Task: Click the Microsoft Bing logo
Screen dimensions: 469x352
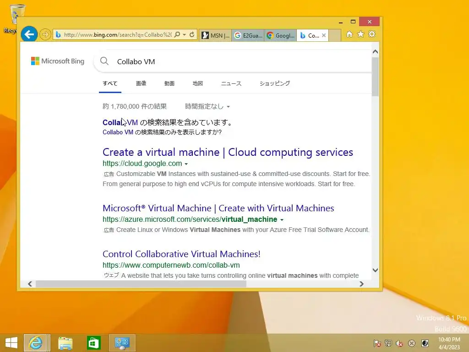Action: [x=58, y=61]
